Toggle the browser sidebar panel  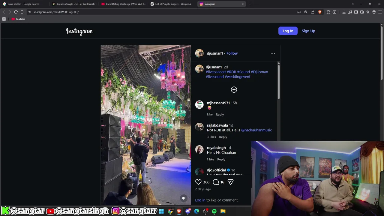pos(356,12)
